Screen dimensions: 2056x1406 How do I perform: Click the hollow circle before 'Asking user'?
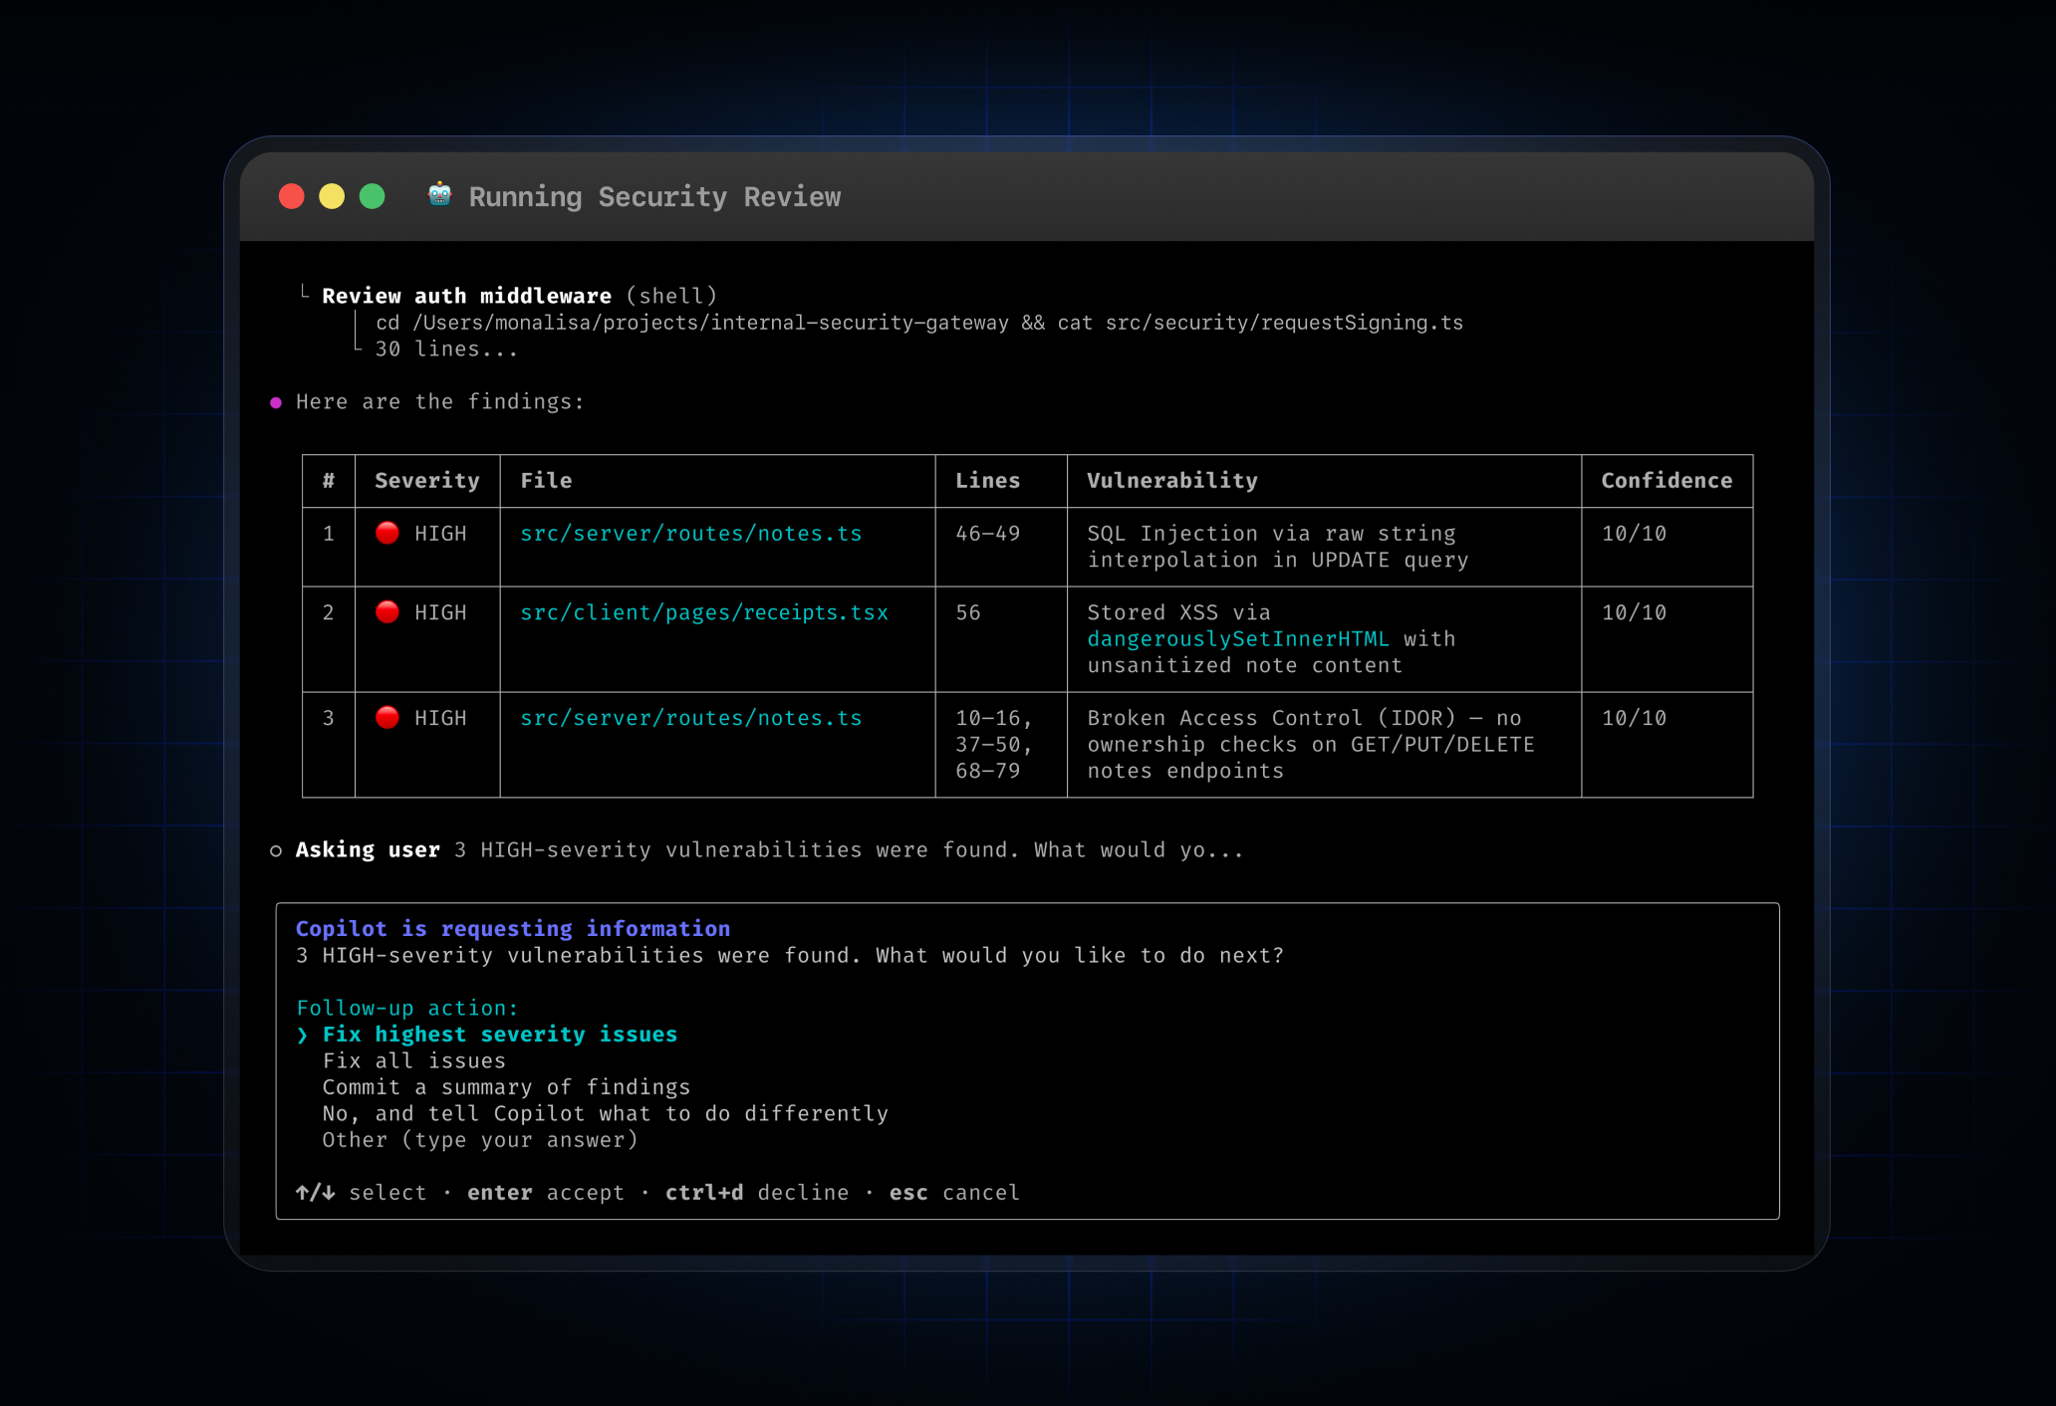click(x=276, y=850)
